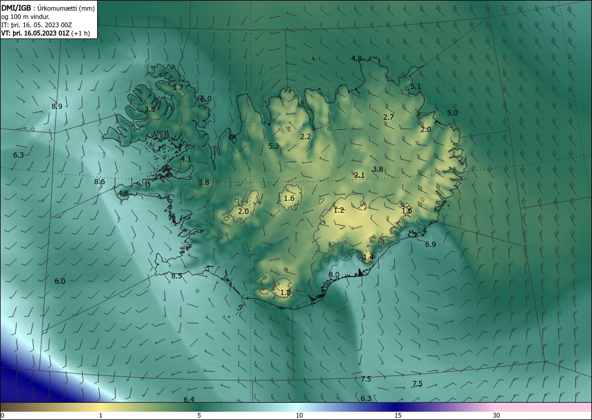Click the 8.5 value near Reykjanes
592x420 pixels.
tap(176, 276)
